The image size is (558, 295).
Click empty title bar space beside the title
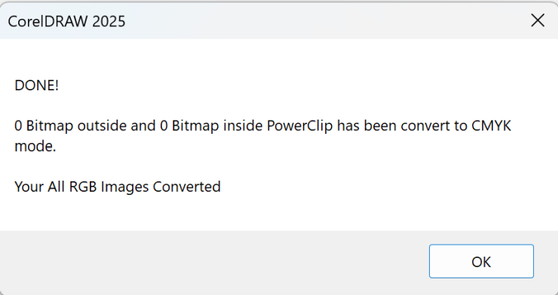(320, 20)
